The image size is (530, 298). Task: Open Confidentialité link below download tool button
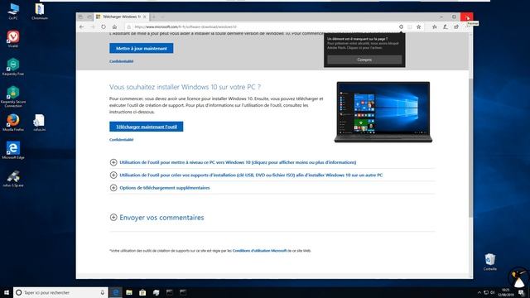(x=122, y=140)
